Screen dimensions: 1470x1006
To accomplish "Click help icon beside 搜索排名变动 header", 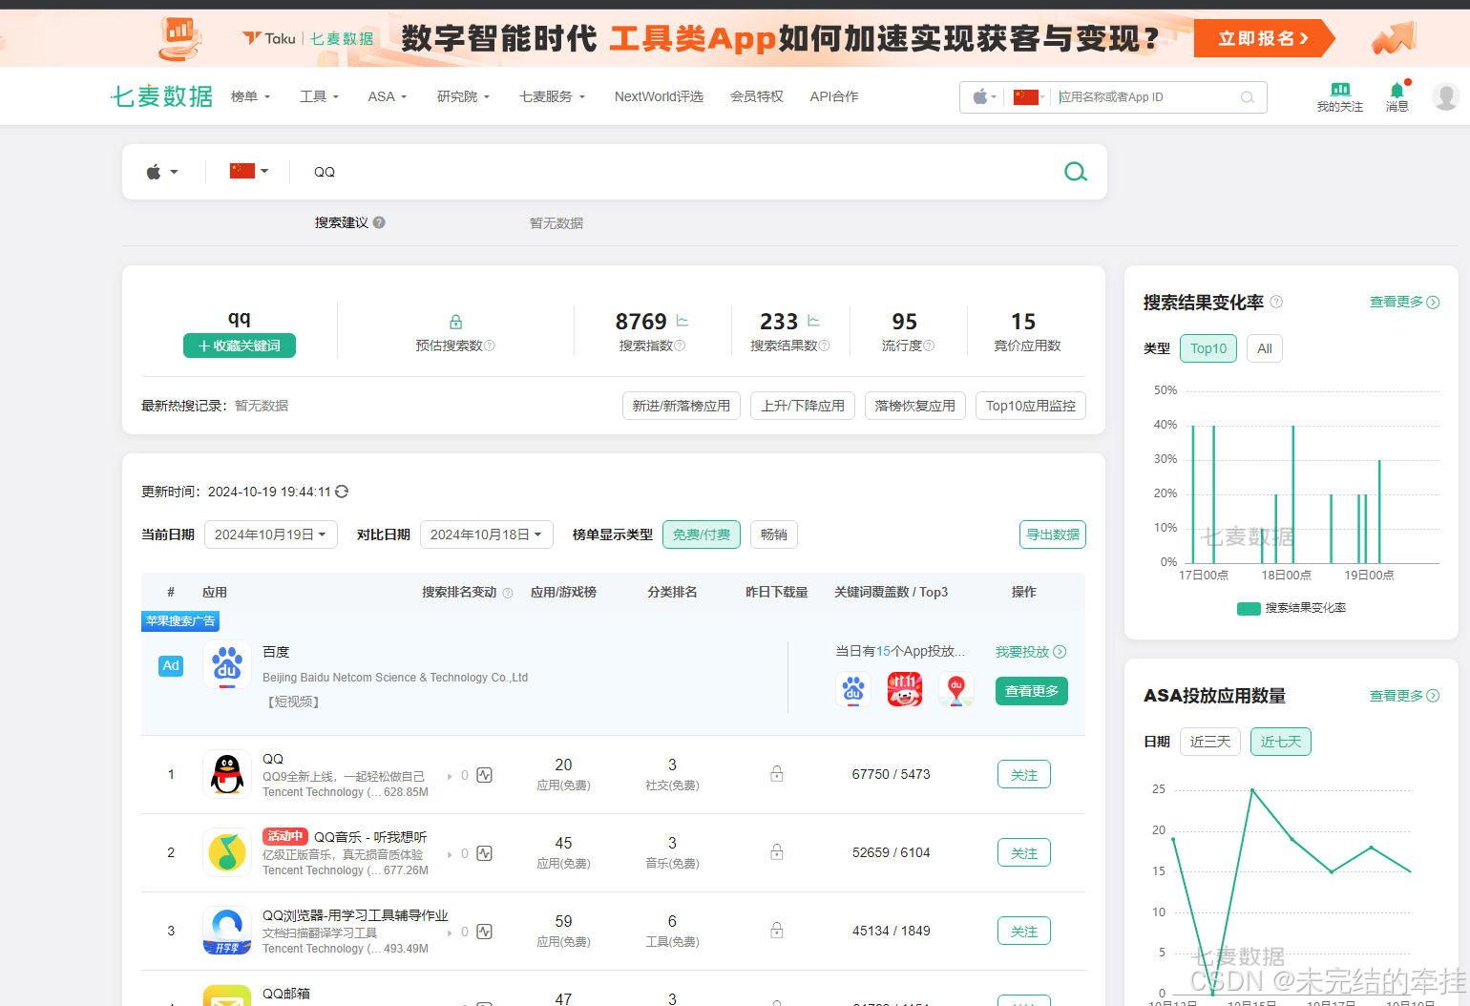I will [508, 593].
